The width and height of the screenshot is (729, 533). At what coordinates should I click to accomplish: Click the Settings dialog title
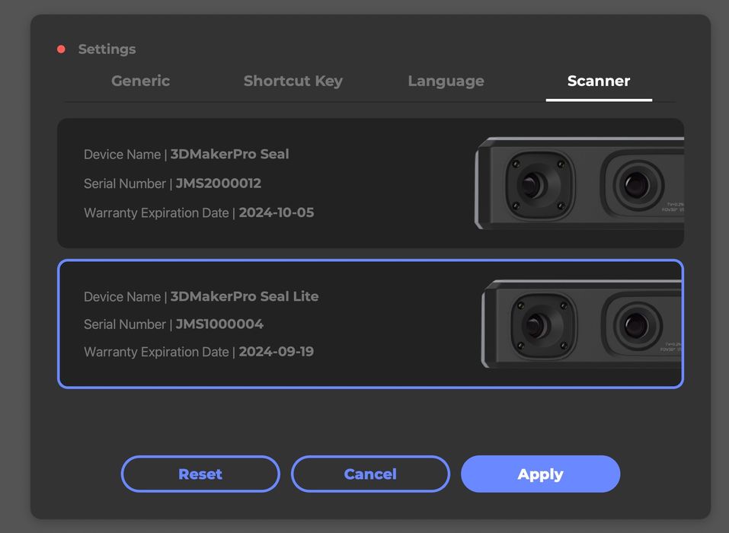click(107, 49)
